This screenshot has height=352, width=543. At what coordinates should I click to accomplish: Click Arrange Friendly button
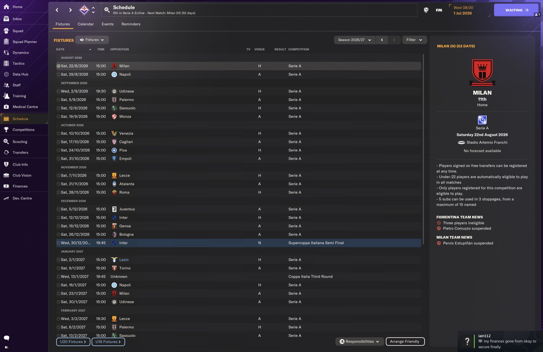click(405, 341)
